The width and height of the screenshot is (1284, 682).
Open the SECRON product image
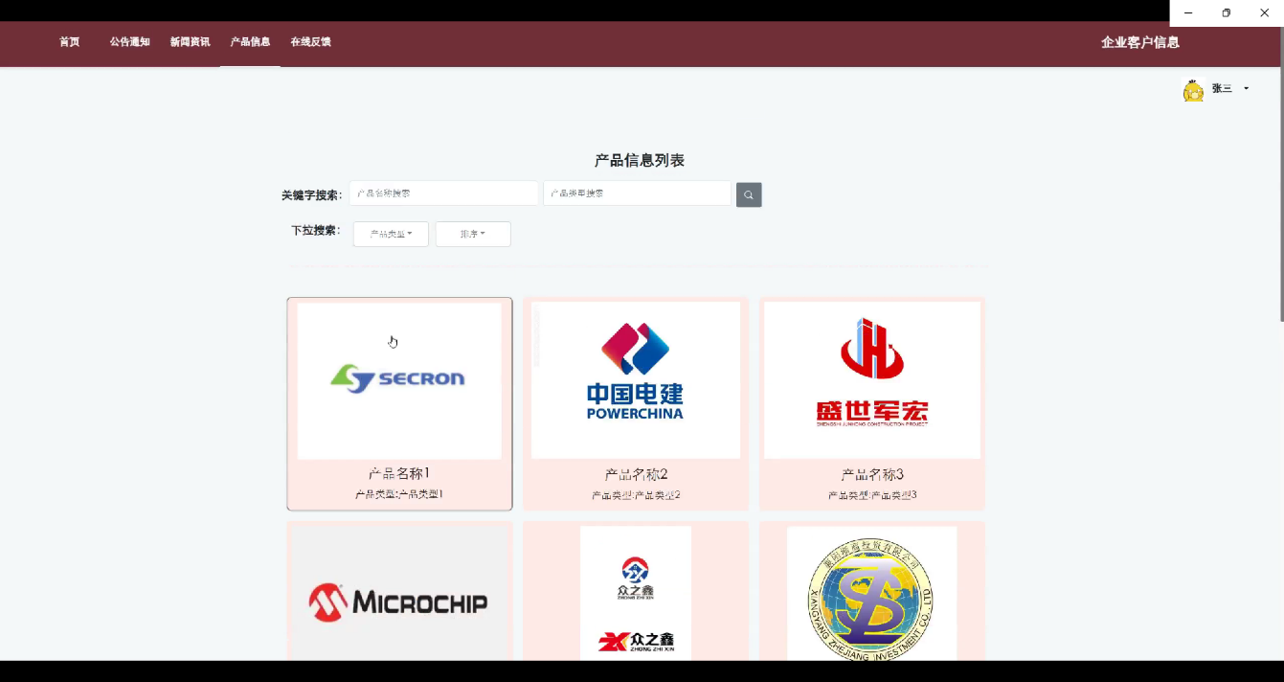pos(399,381)
